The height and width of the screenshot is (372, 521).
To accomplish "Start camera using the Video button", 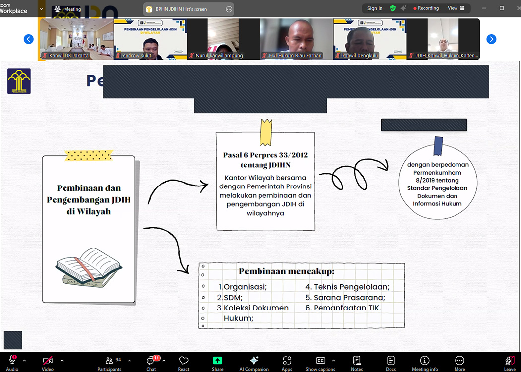I will click(x=48, y=361).
